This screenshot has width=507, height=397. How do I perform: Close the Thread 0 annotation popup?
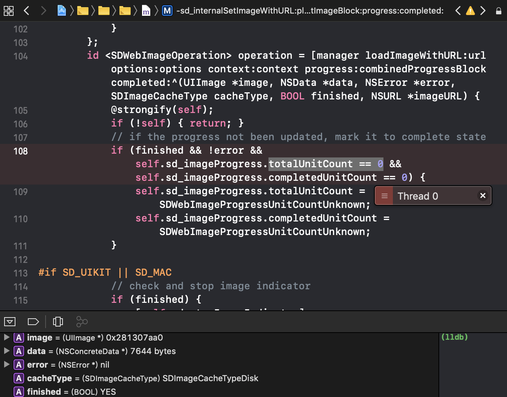click(483, 195)
